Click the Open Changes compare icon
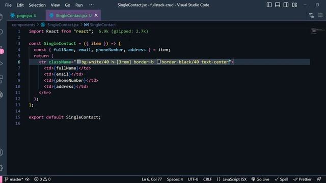 coord(311,15)
